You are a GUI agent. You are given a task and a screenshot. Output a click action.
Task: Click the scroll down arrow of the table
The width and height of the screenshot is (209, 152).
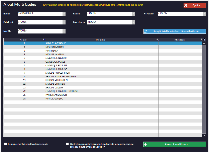(x=204, y=135)
